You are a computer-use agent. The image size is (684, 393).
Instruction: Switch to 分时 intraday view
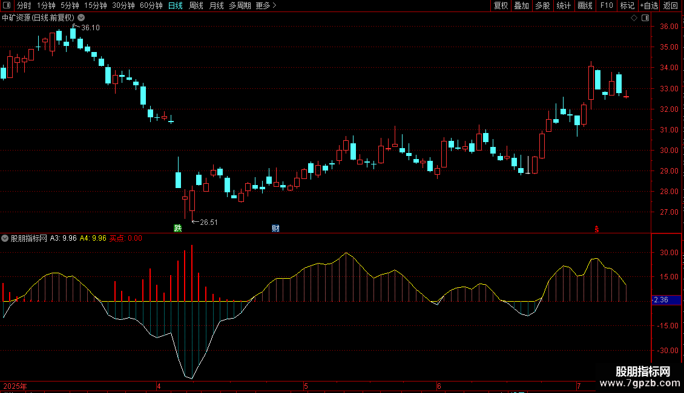point(24,5)
